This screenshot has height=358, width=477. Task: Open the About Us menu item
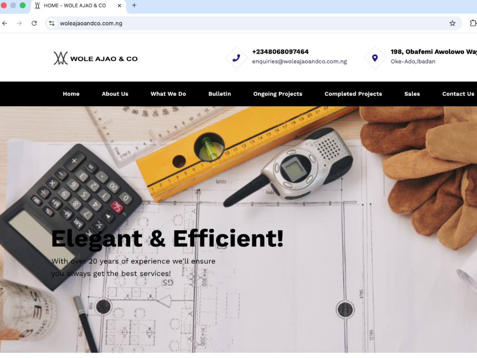115,94
